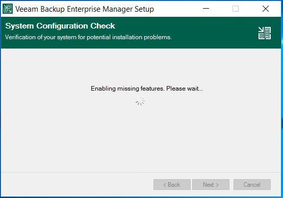Image resolution: width=283 pixels, height=198 pixels.
Task: Click the 'System Configuration Check' heading
Action: pos(60,26)
